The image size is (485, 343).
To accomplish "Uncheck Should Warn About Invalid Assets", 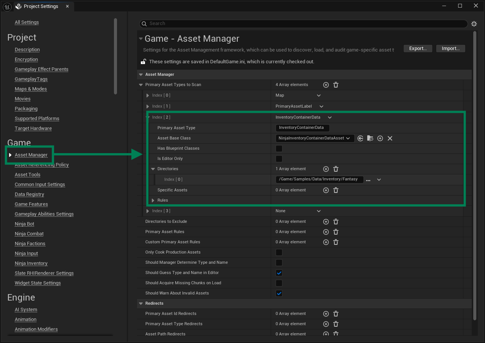I will 279,293.
